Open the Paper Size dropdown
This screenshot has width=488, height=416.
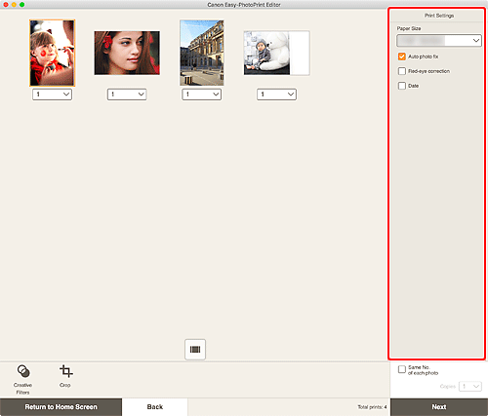pyautogui.click(x=439, y=41)
